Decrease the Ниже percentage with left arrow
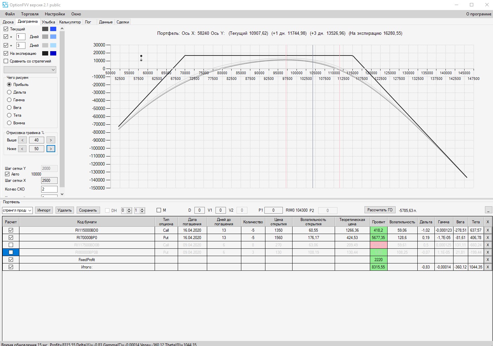 [22, 149]
